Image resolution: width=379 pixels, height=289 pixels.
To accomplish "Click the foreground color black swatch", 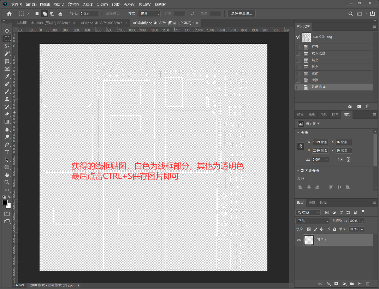I will click(5, 203).
